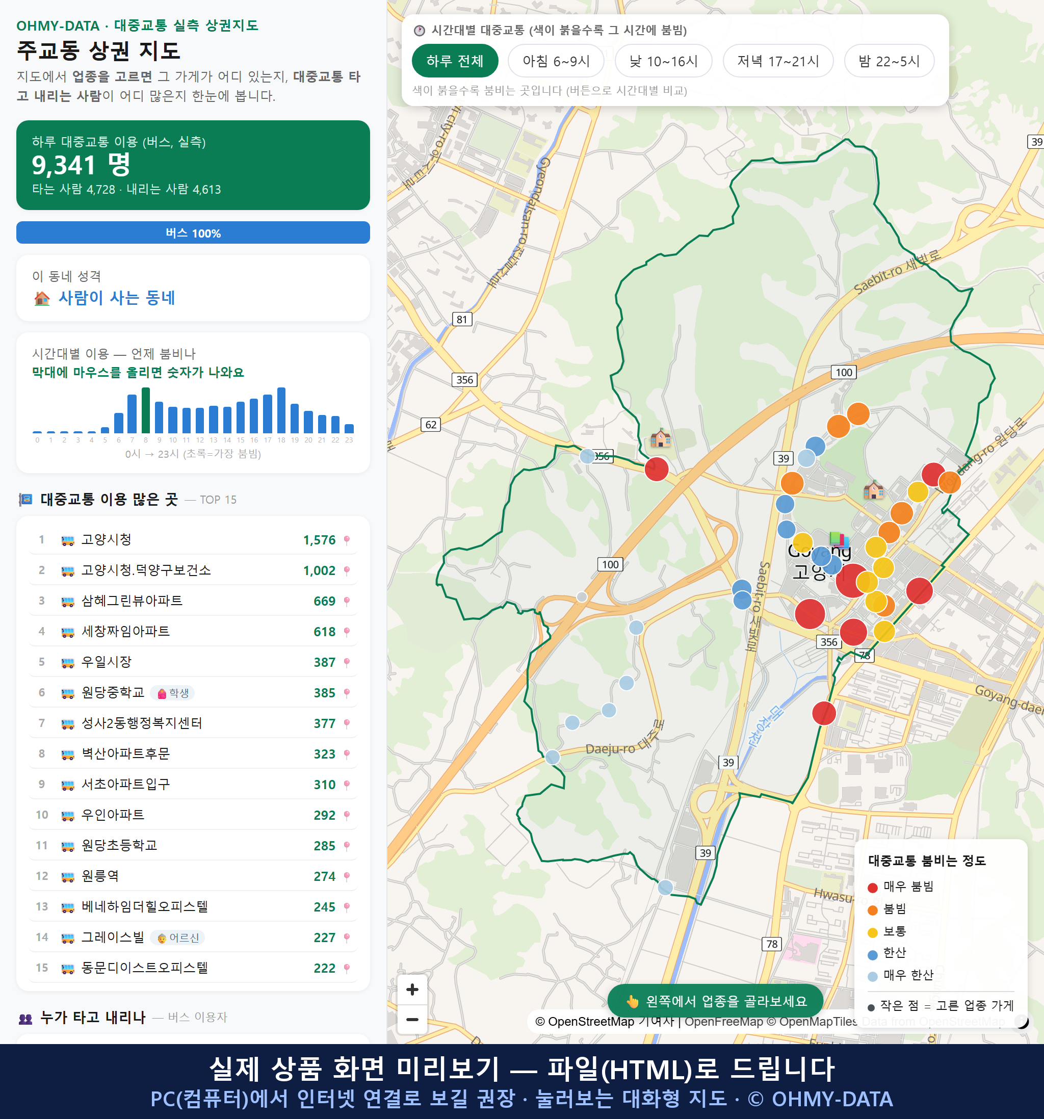Click the school marker near Goyang center
This screenshot has width=1044, height=1119.
point(873,489)
